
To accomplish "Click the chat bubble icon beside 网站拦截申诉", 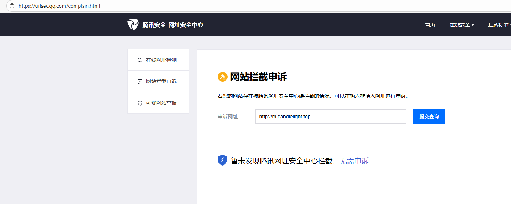I will tap(140, 82).
